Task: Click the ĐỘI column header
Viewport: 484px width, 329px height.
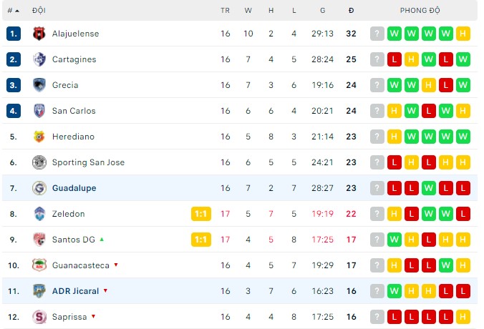Action: coord(39,11)
